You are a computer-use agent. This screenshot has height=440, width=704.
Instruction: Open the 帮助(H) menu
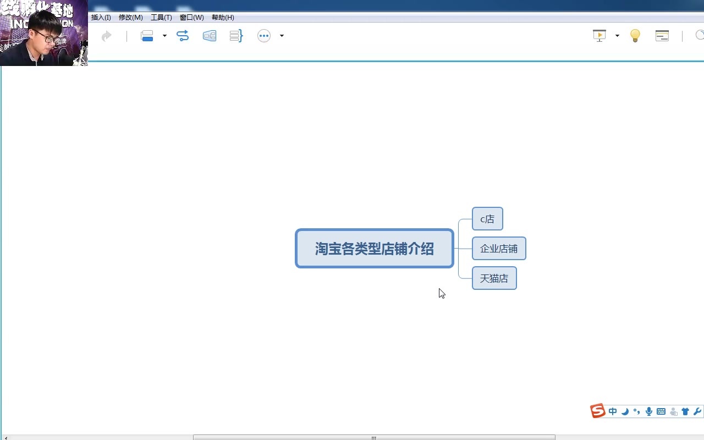click(x=223, y=18)
